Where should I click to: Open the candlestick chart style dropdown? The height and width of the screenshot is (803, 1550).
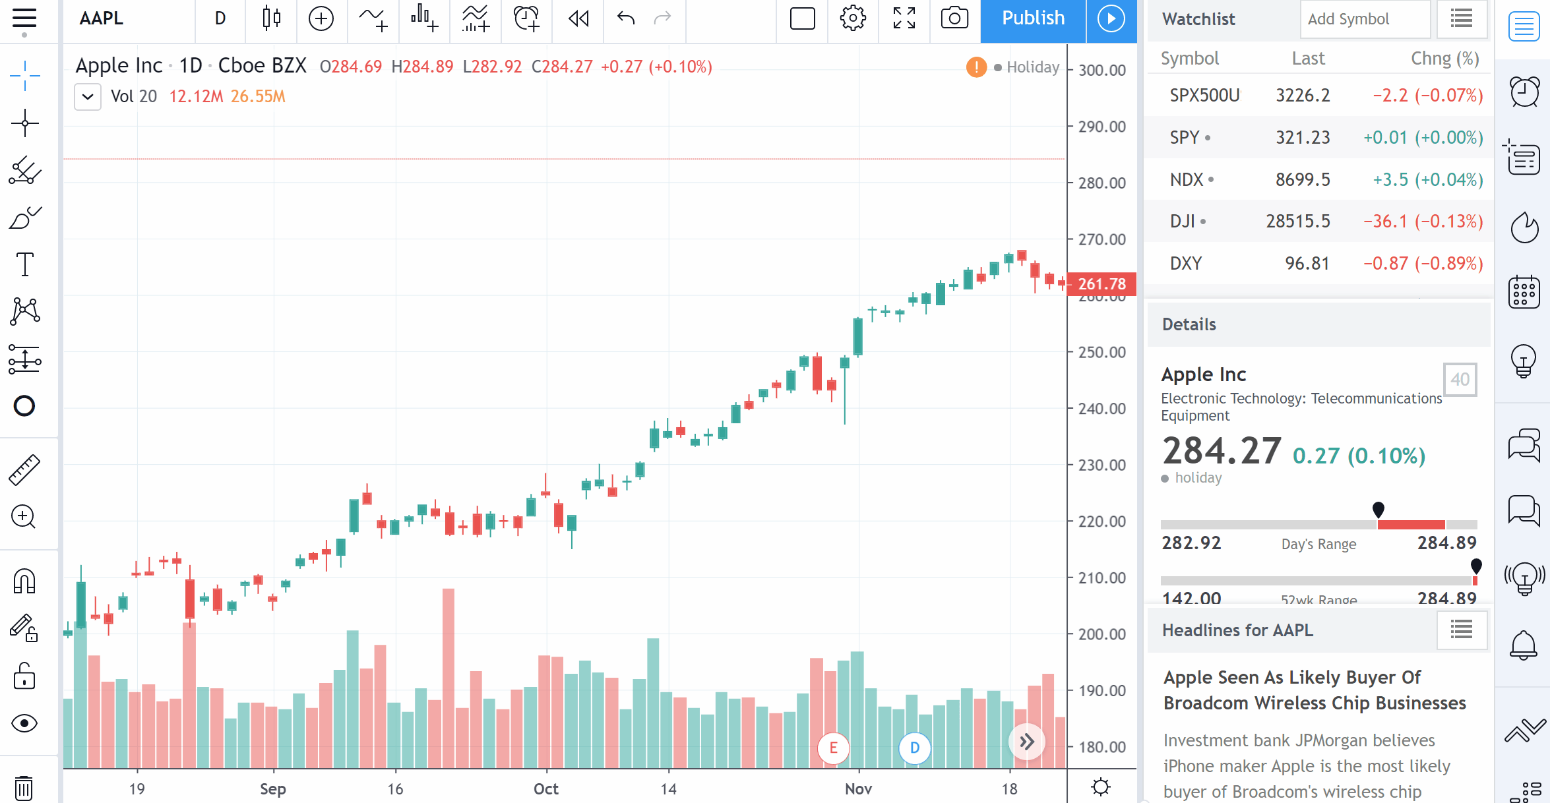[x=271, y=18]
